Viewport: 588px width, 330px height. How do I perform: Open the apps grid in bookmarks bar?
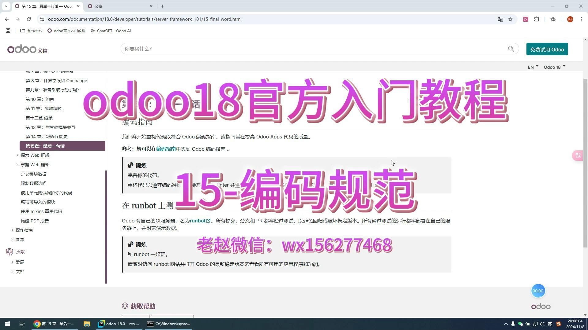pos(8,31)
